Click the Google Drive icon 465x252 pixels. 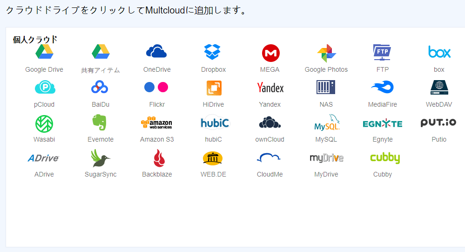tap(44, 52)
